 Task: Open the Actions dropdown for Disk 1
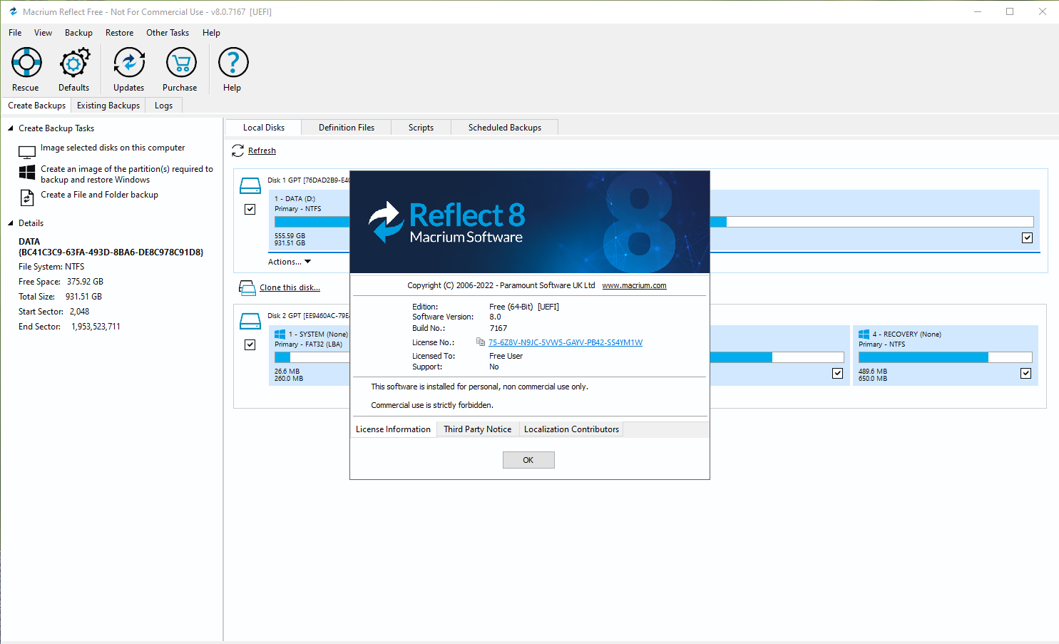[290, 262]
